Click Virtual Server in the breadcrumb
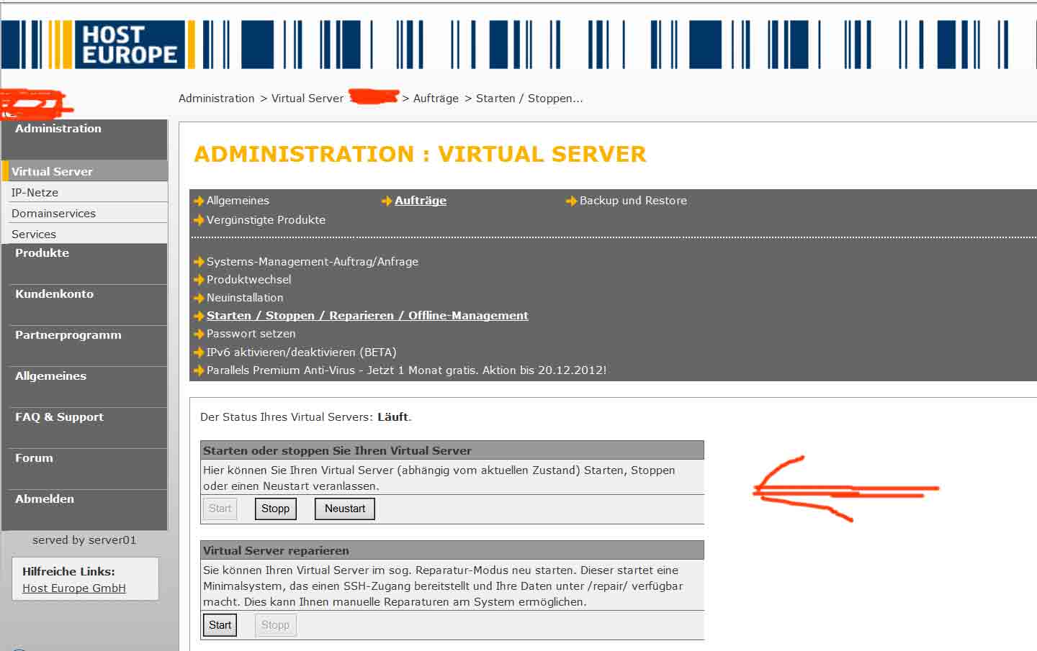Image resolution: width=1037 pixels, height=651 pixels. pyautogui.click(x=307, y=99)
